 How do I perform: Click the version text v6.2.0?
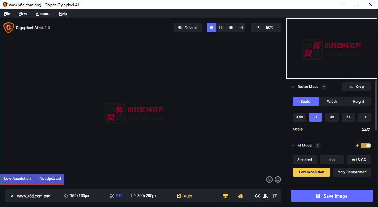[45, 28]
